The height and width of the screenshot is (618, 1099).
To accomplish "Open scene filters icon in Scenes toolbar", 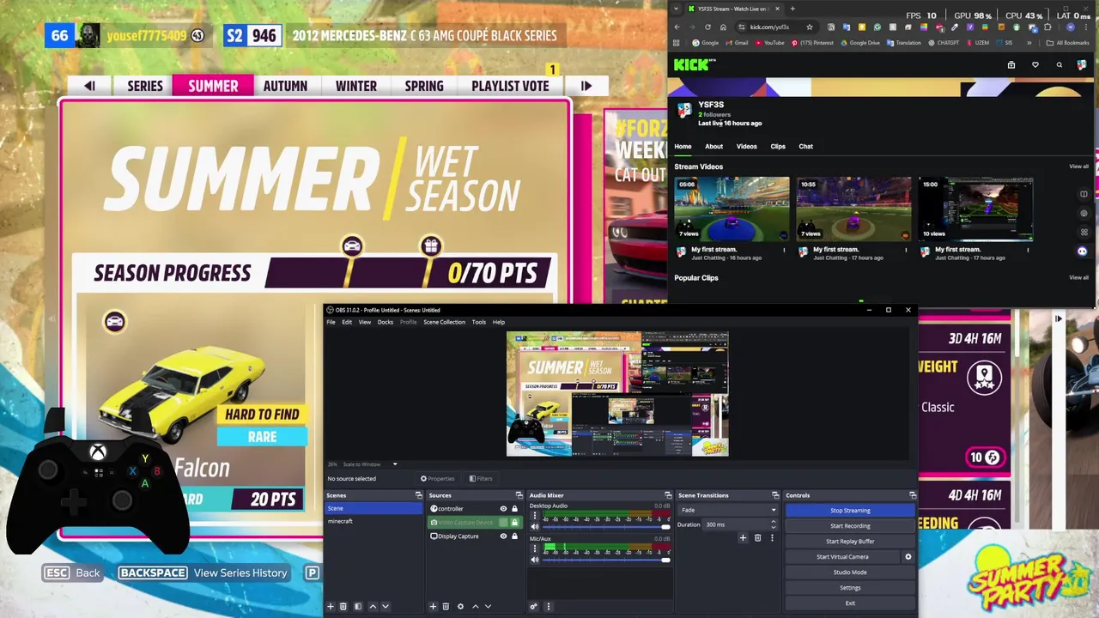I will pos(358,607).
